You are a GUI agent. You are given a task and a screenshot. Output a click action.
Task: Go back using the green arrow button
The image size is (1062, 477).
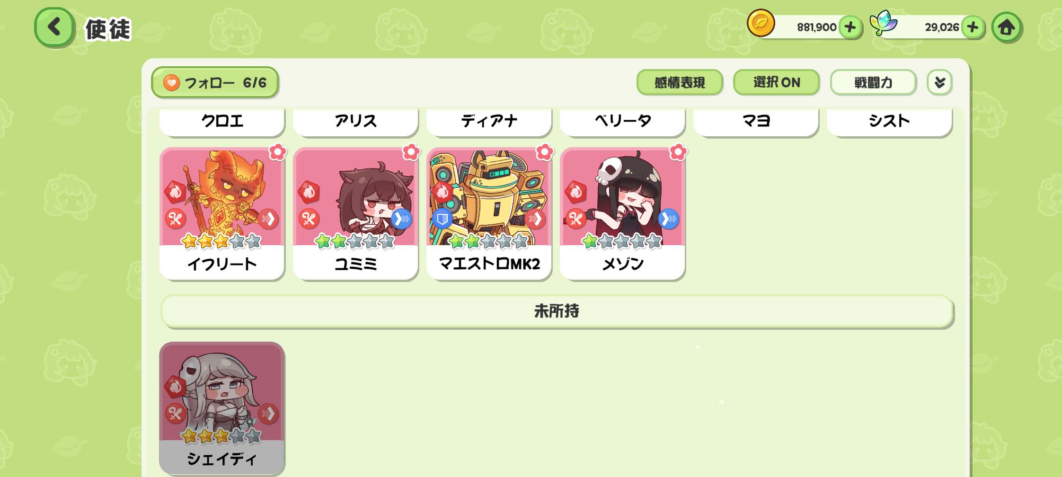54,27
